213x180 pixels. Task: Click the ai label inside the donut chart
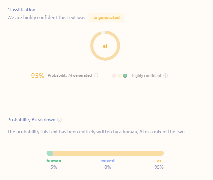tap(105, 46)
